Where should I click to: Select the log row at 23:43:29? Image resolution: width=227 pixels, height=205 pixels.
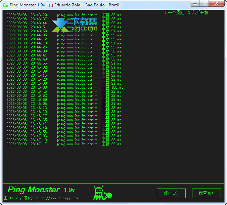pyautogui.click(x=64, y=15)
